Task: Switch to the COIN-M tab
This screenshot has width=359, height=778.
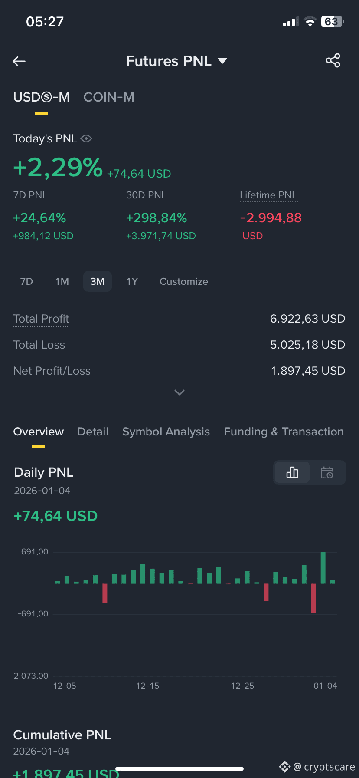Action: (109, 97)
